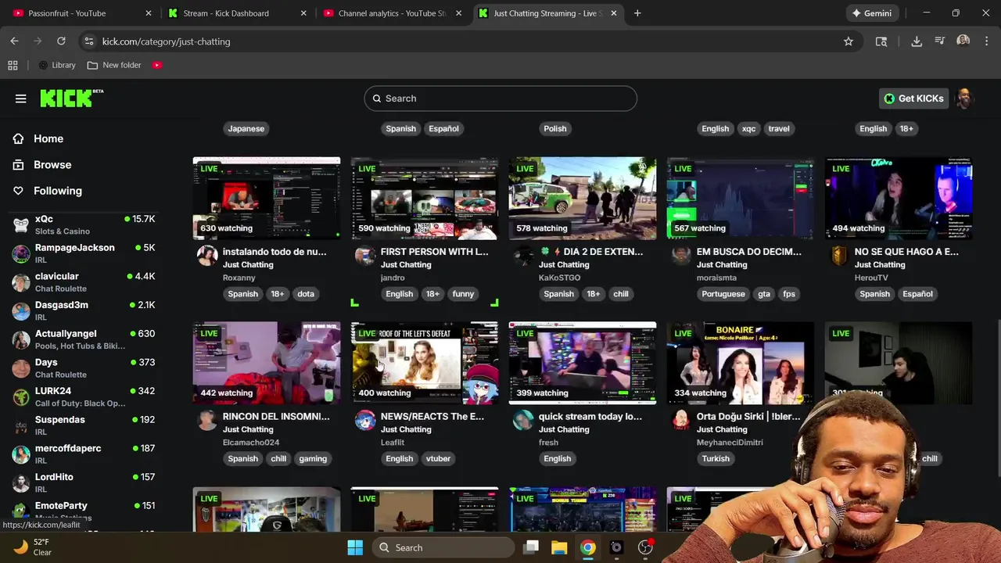Open the stream thumbnail with 630 watching
The width and height of the screenshot is (1001, 563).
tap(267, 198)
